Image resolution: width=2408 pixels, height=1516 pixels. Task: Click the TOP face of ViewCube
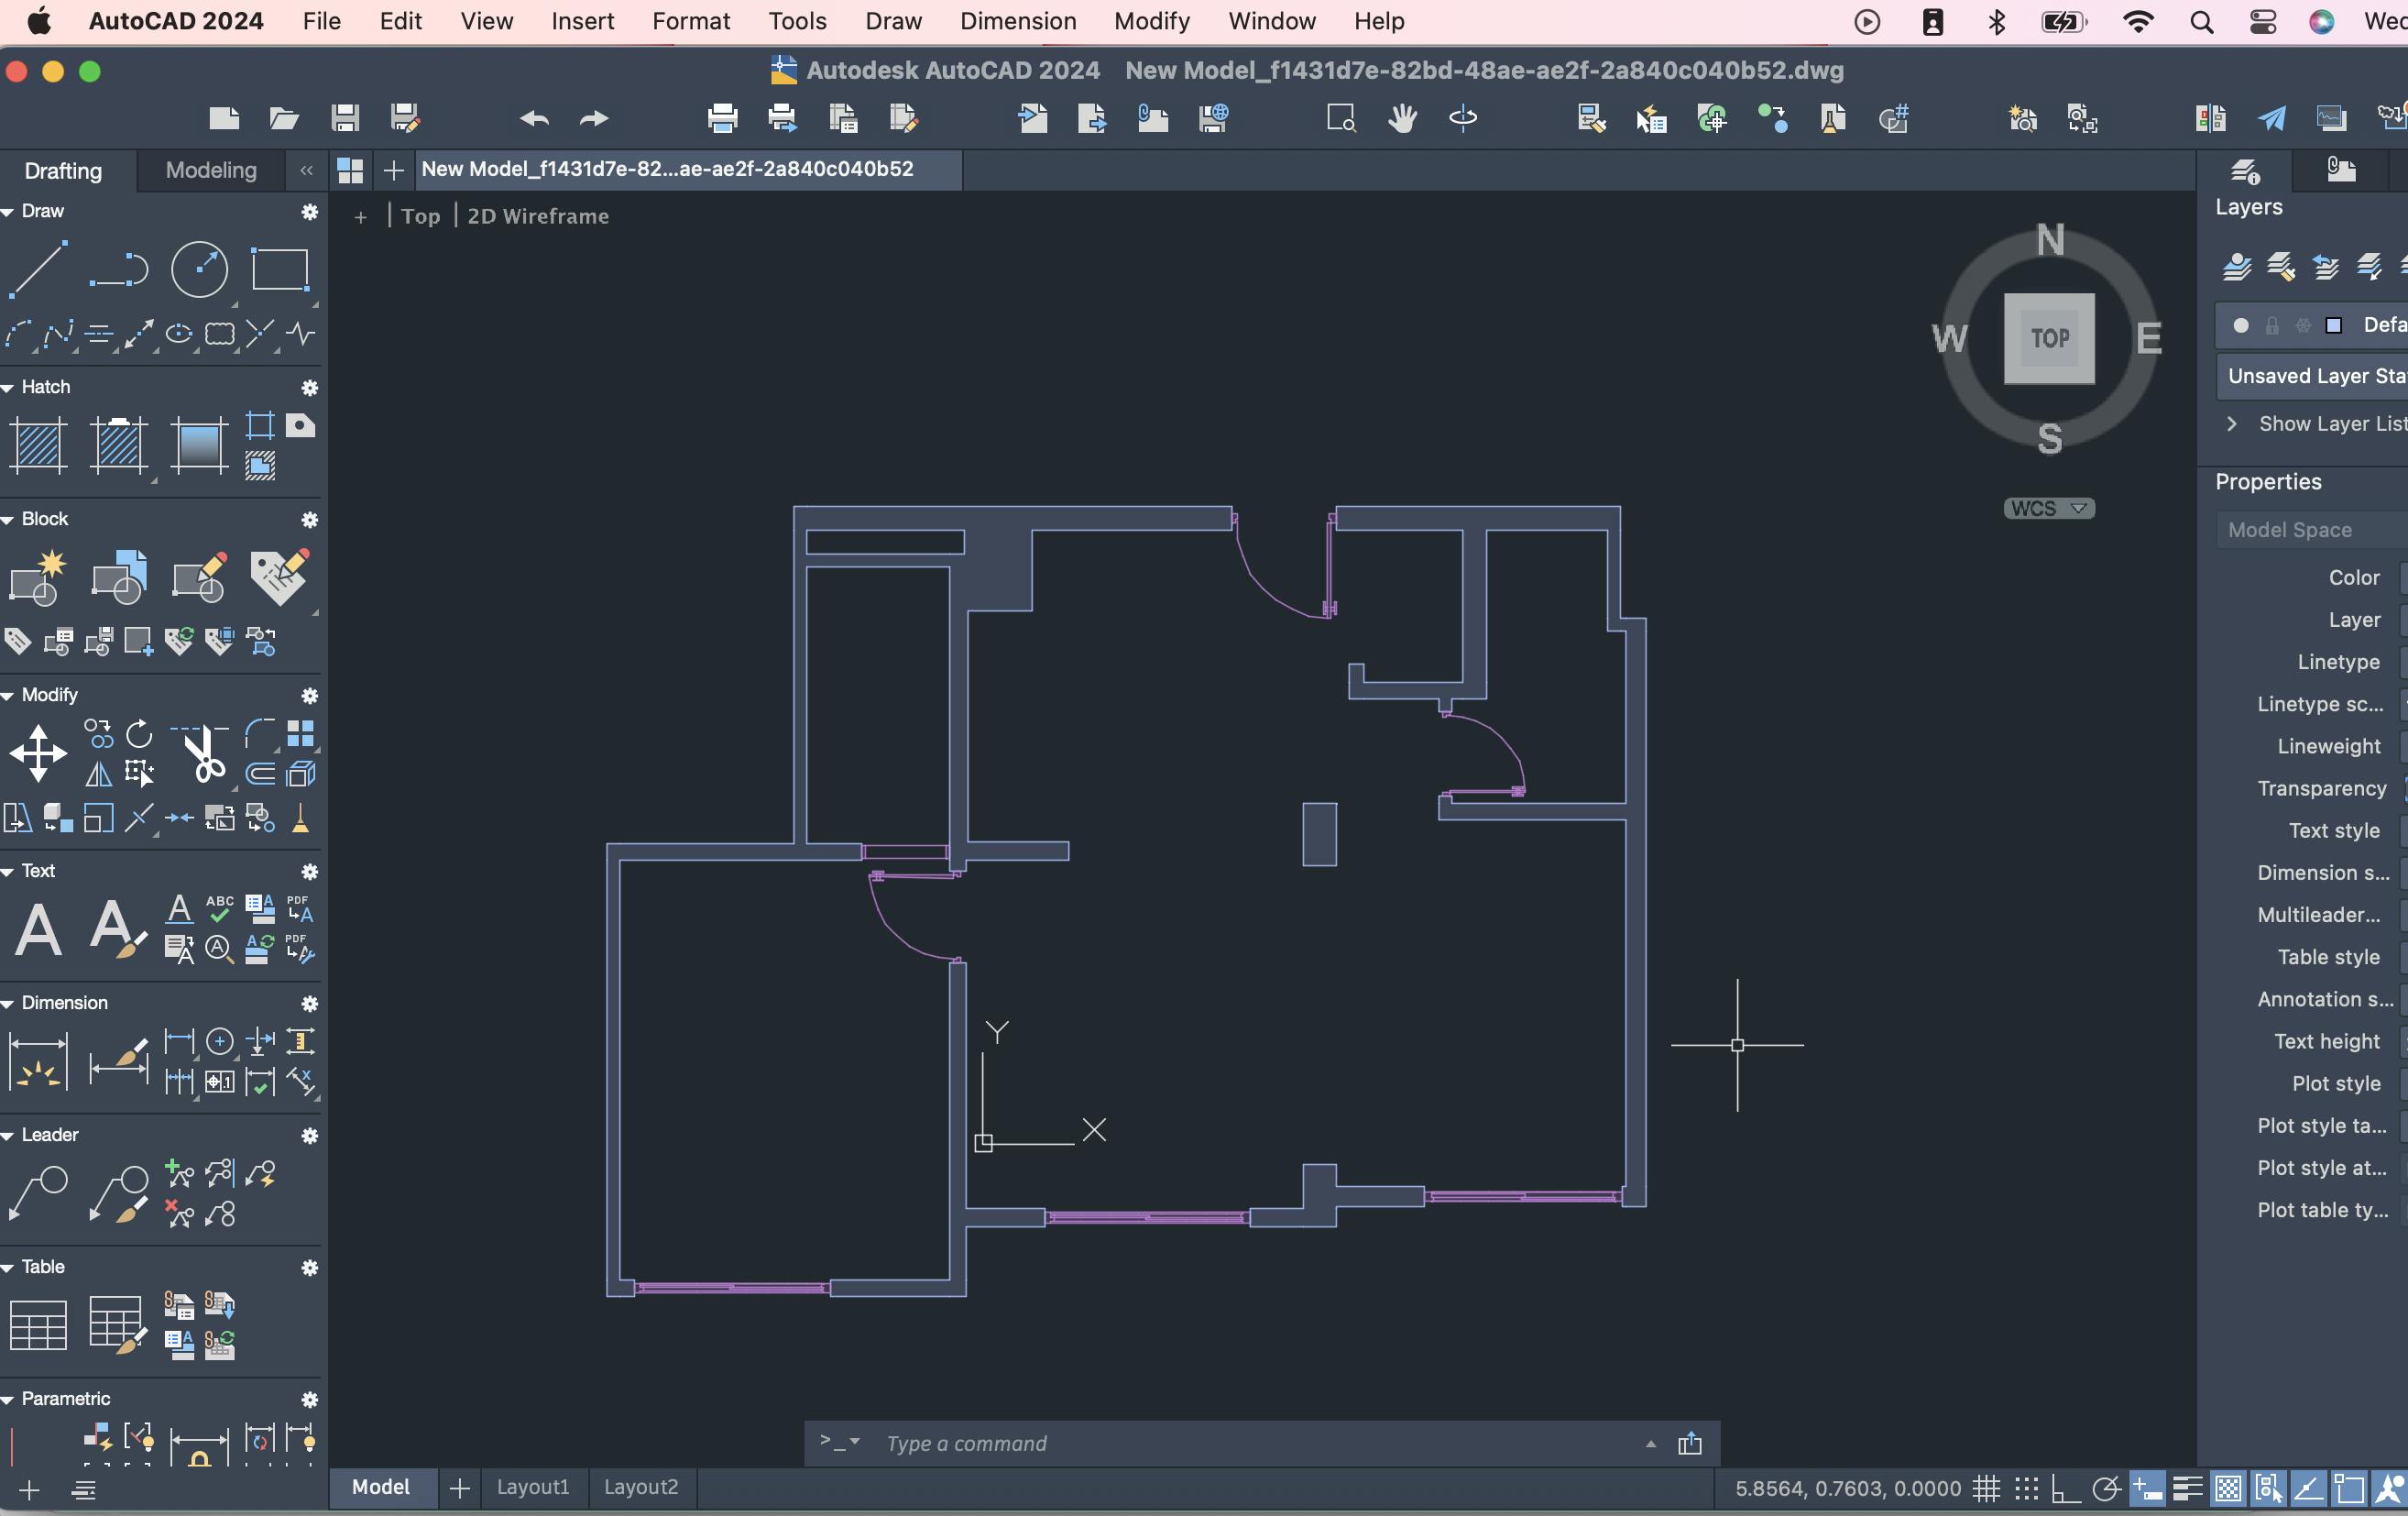click(2049, 338)
